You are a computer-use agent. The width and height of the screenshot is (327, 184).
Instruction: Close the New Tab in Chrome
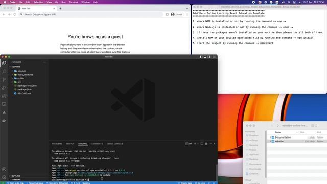tap(54, 8)
